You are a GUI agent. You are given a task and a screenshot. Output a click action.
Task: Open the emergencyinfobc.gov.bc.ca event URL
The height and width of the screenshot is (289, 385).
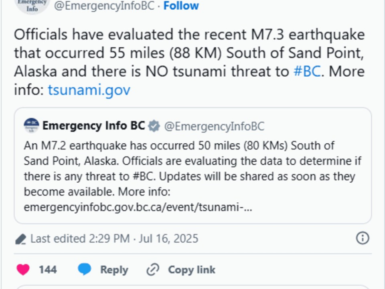138,207
